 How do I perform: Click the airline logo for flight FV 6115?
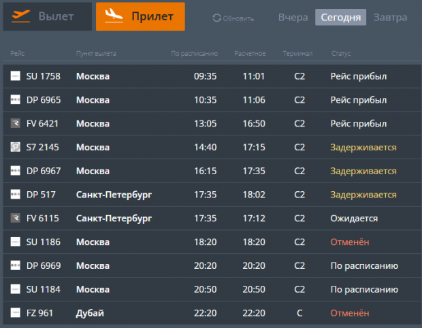16,218
